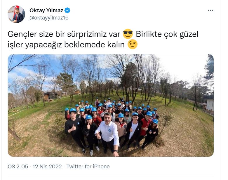Click the "ÖS 2:05" timestamp
The width and height of the screenshot is (228, 180).
click(18, 167)
